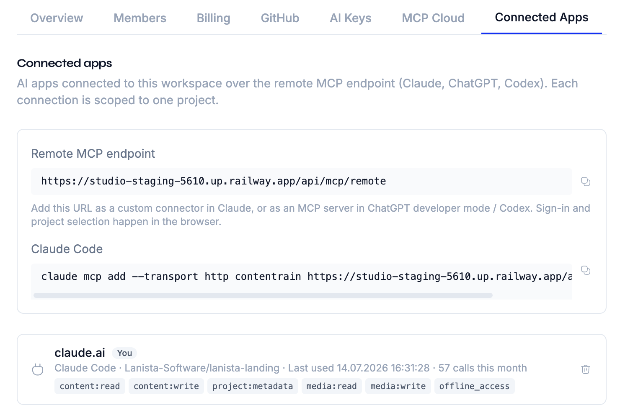Go to the Billing tab

point(214,18)
